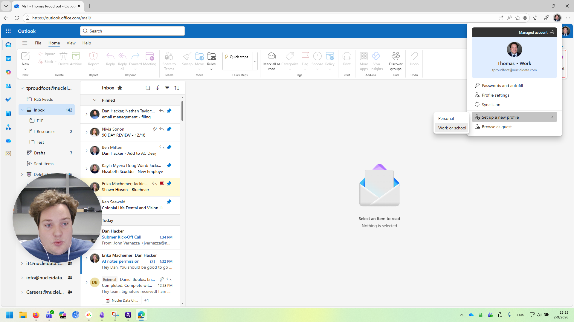
Task: Open the Filter icon in the Inbox header
Action: click(x=167, y=88)
